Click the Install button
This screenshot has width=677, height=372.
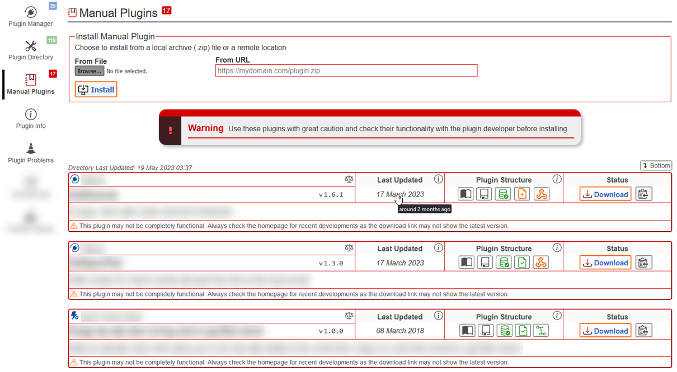click(x=96, y=89)
